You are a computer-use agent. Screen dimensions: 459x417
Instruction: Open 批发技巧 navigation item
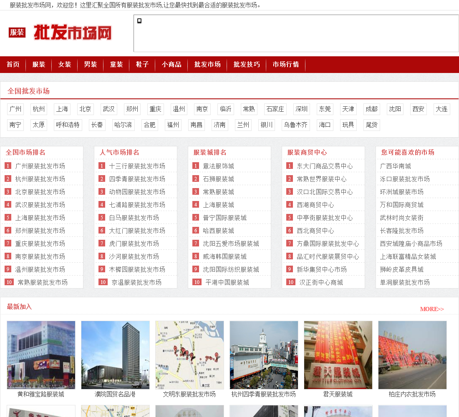[x=247, y=64]
